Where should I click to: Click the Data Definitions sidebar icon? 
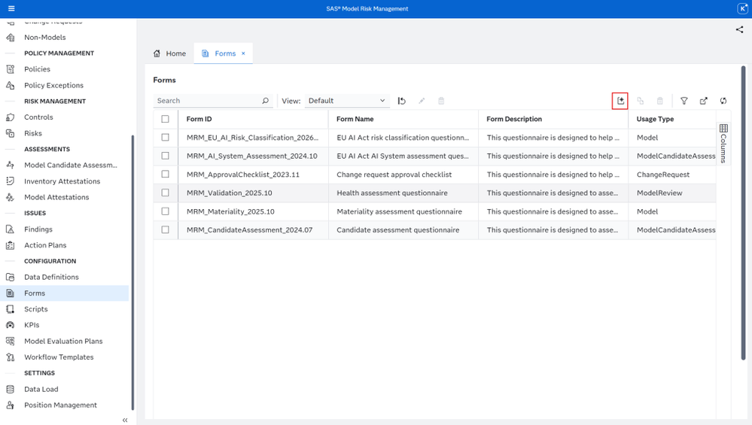(x=10, y=277)
